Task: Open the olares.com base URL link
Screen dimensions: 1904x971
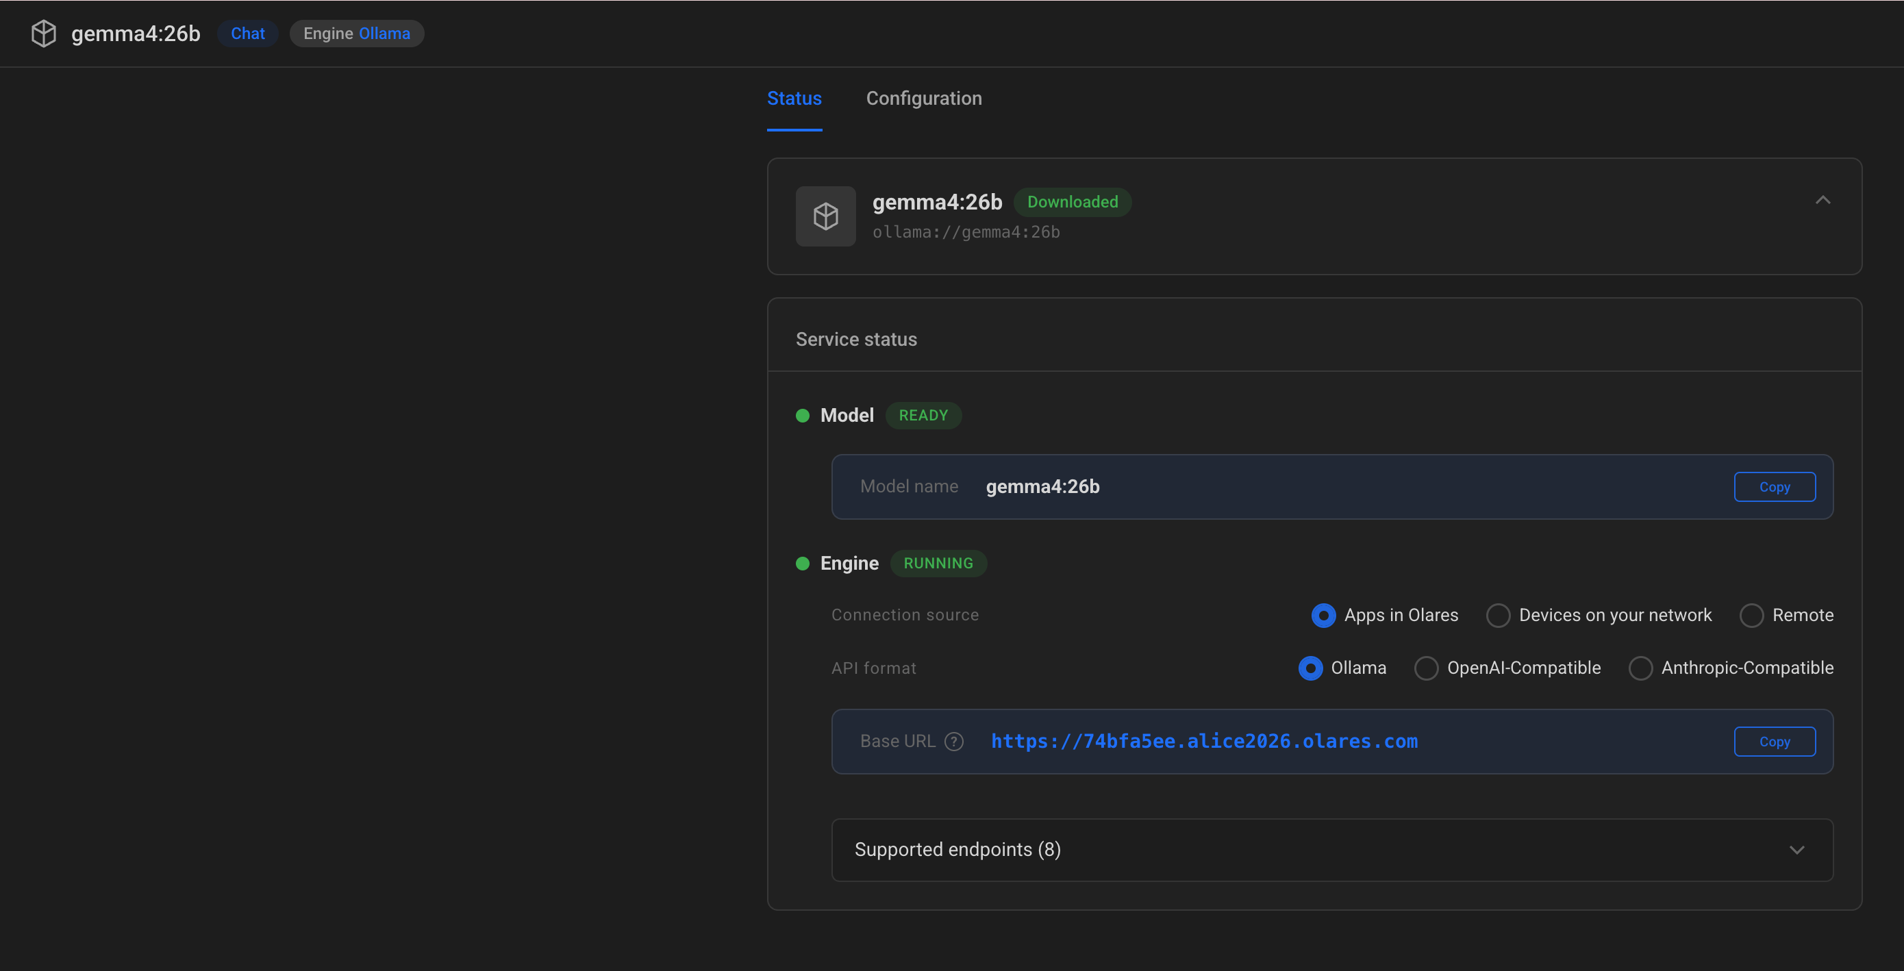Action: tap(1204, 741)
